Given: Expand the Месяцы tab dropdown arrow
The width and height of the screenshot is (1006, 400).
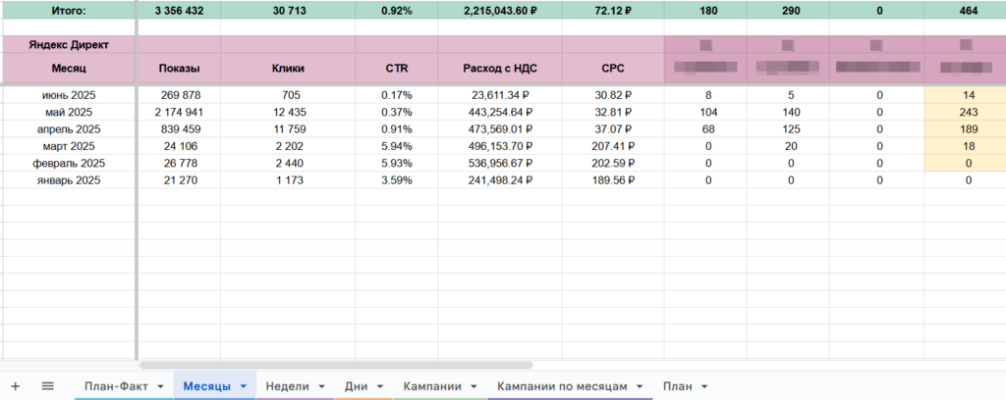Looking at the screenshot, I should pyautogui.click(x=244, y=386).
